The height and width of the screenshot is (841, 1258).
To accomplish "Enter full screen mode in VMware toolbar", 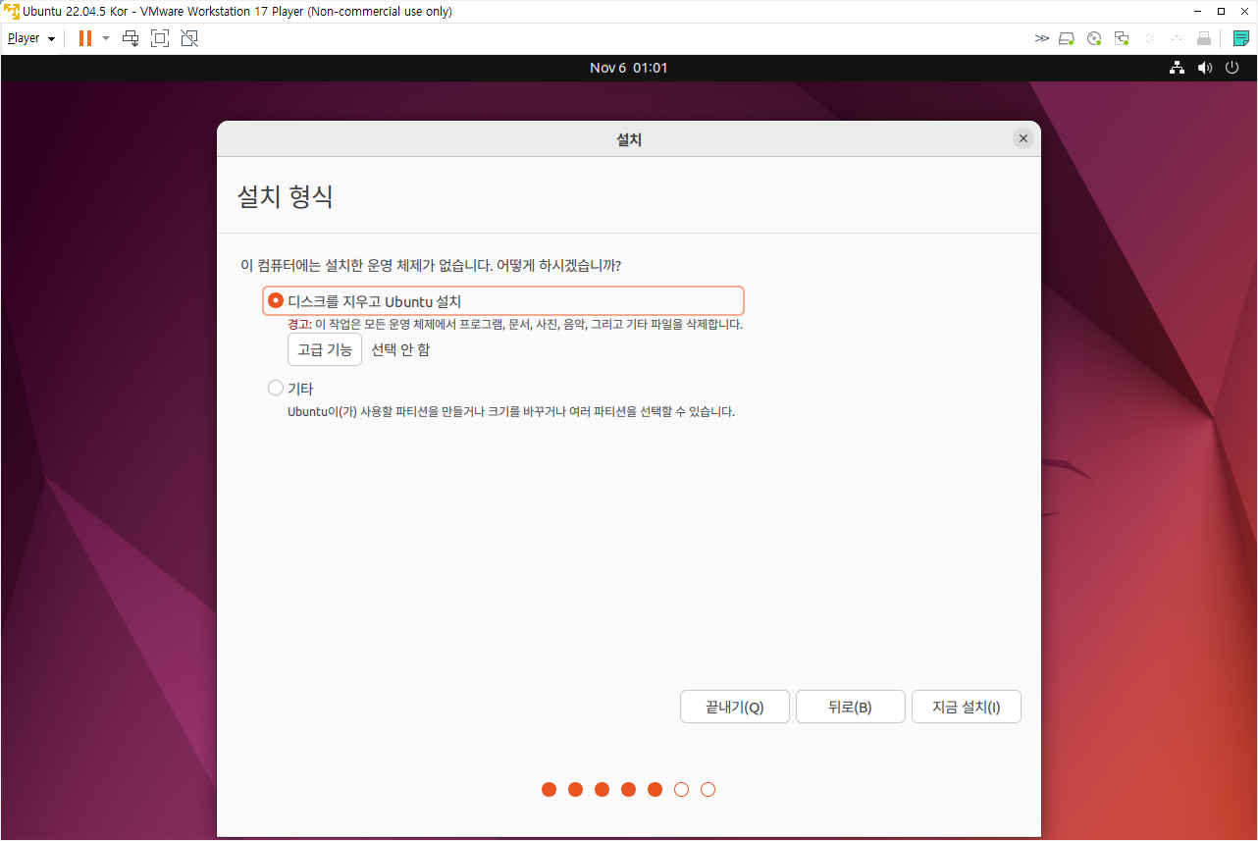I will (160, 38).
